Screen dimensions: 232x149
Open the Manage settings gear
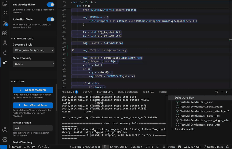point(5,139)
